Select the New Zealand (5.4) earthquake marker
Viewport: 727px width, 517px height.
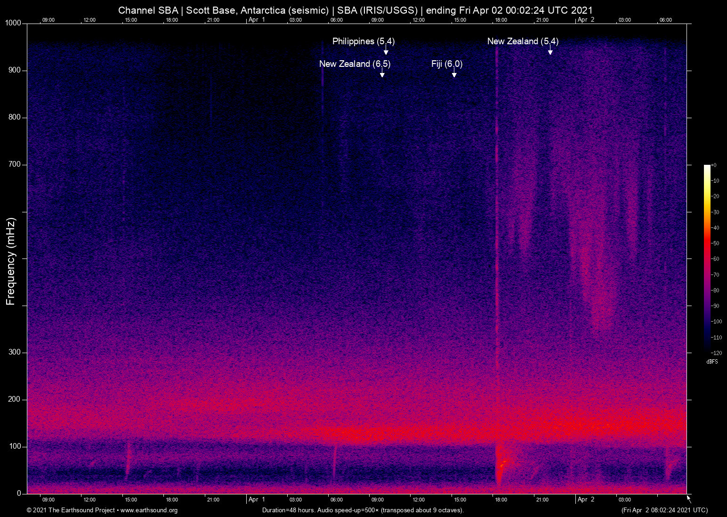point(523,41)
